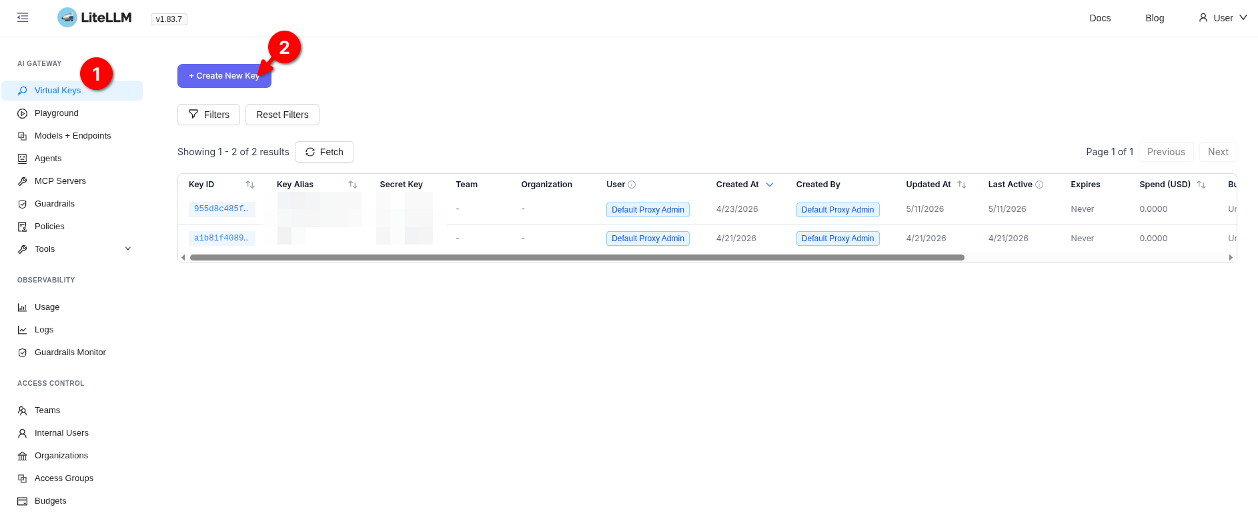Click Create New Key button

pos(224,76)
